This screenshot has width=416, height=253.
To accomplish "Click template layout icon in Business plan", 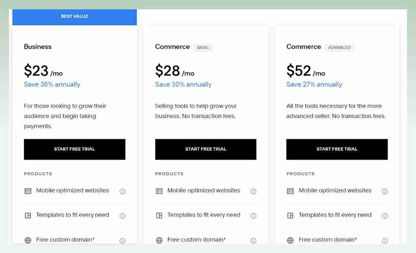I will [x=28, y=215].
